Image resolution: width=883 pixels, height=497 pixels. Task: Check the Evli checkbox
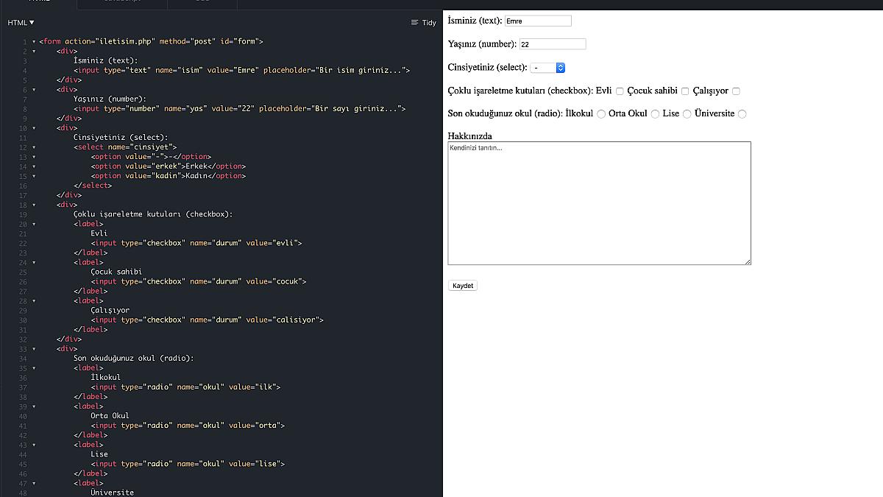click(620, 90)
